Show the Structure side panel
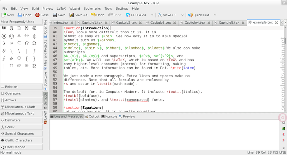This screenshot has height=155, width=287. [46, 81]
